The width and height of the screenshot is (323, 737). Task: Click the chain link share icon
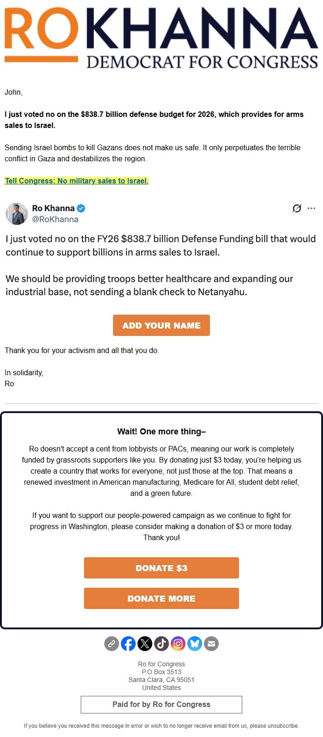[x=111, y=643]
